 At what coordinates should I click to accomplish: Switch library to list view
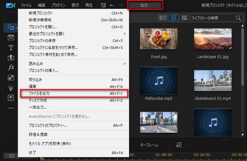coord(163,18)
